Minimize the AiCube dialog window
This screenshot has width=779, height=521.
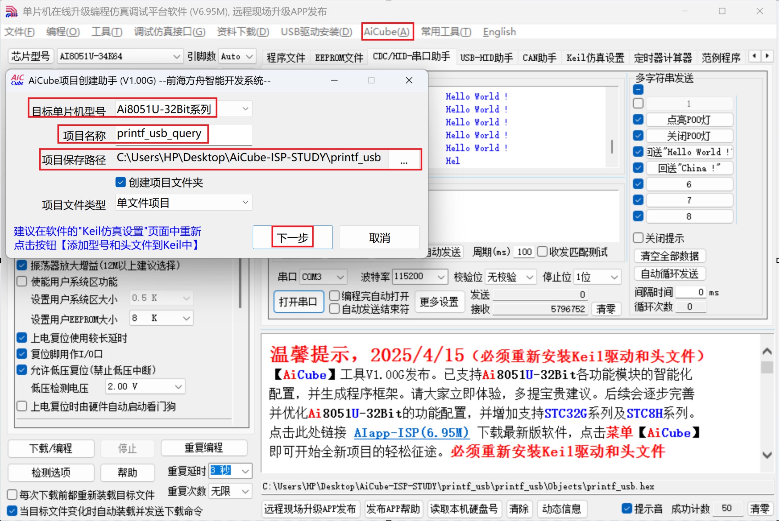[334, 80]
